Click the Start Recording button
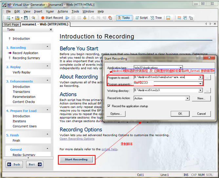 76,159
